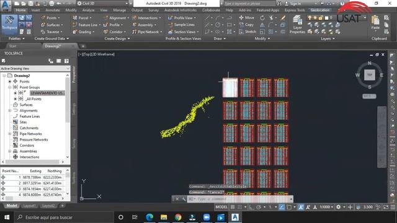Toggle polar tracking in status bar
397x223 pixels.
(x=258, y=207)
